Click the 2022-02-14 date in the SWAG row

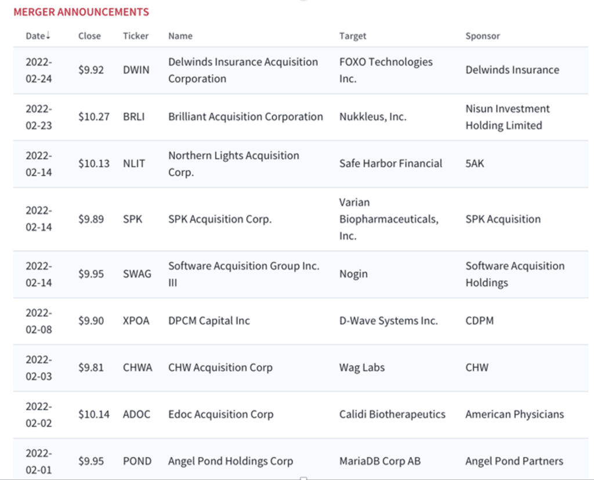click(39, 274)
